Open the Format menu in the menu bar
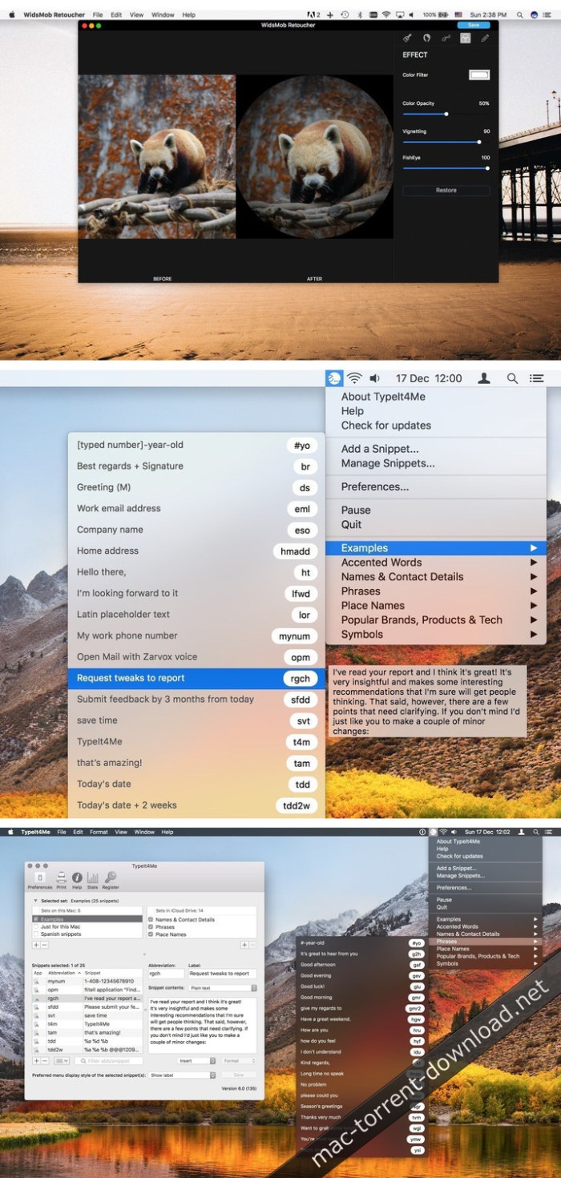Image resolution: width=561 pixels, height=1178 pixels. (99, 833)
